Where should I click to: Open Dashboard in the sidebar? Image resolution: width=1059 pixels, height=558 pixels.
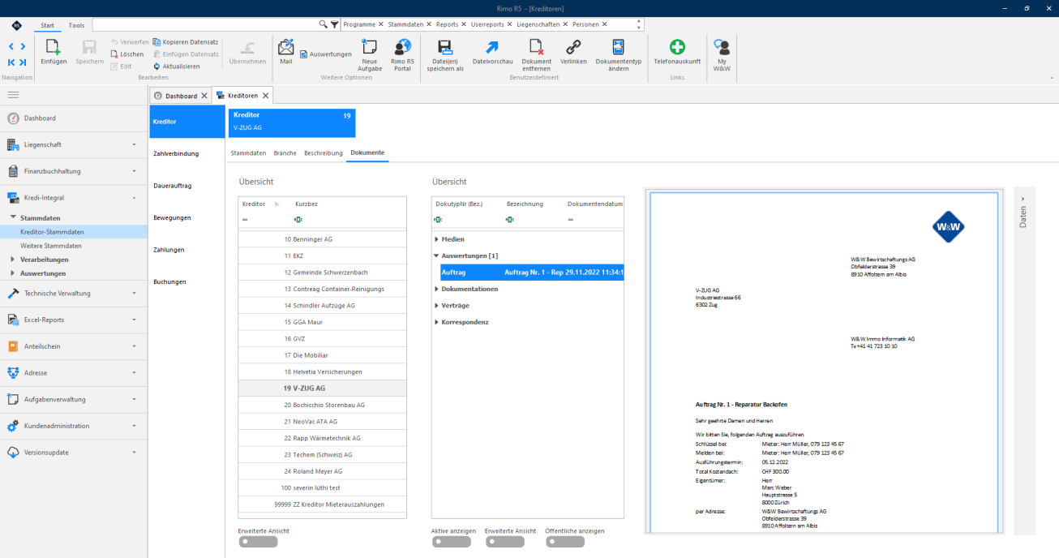(x=75, y=118)
